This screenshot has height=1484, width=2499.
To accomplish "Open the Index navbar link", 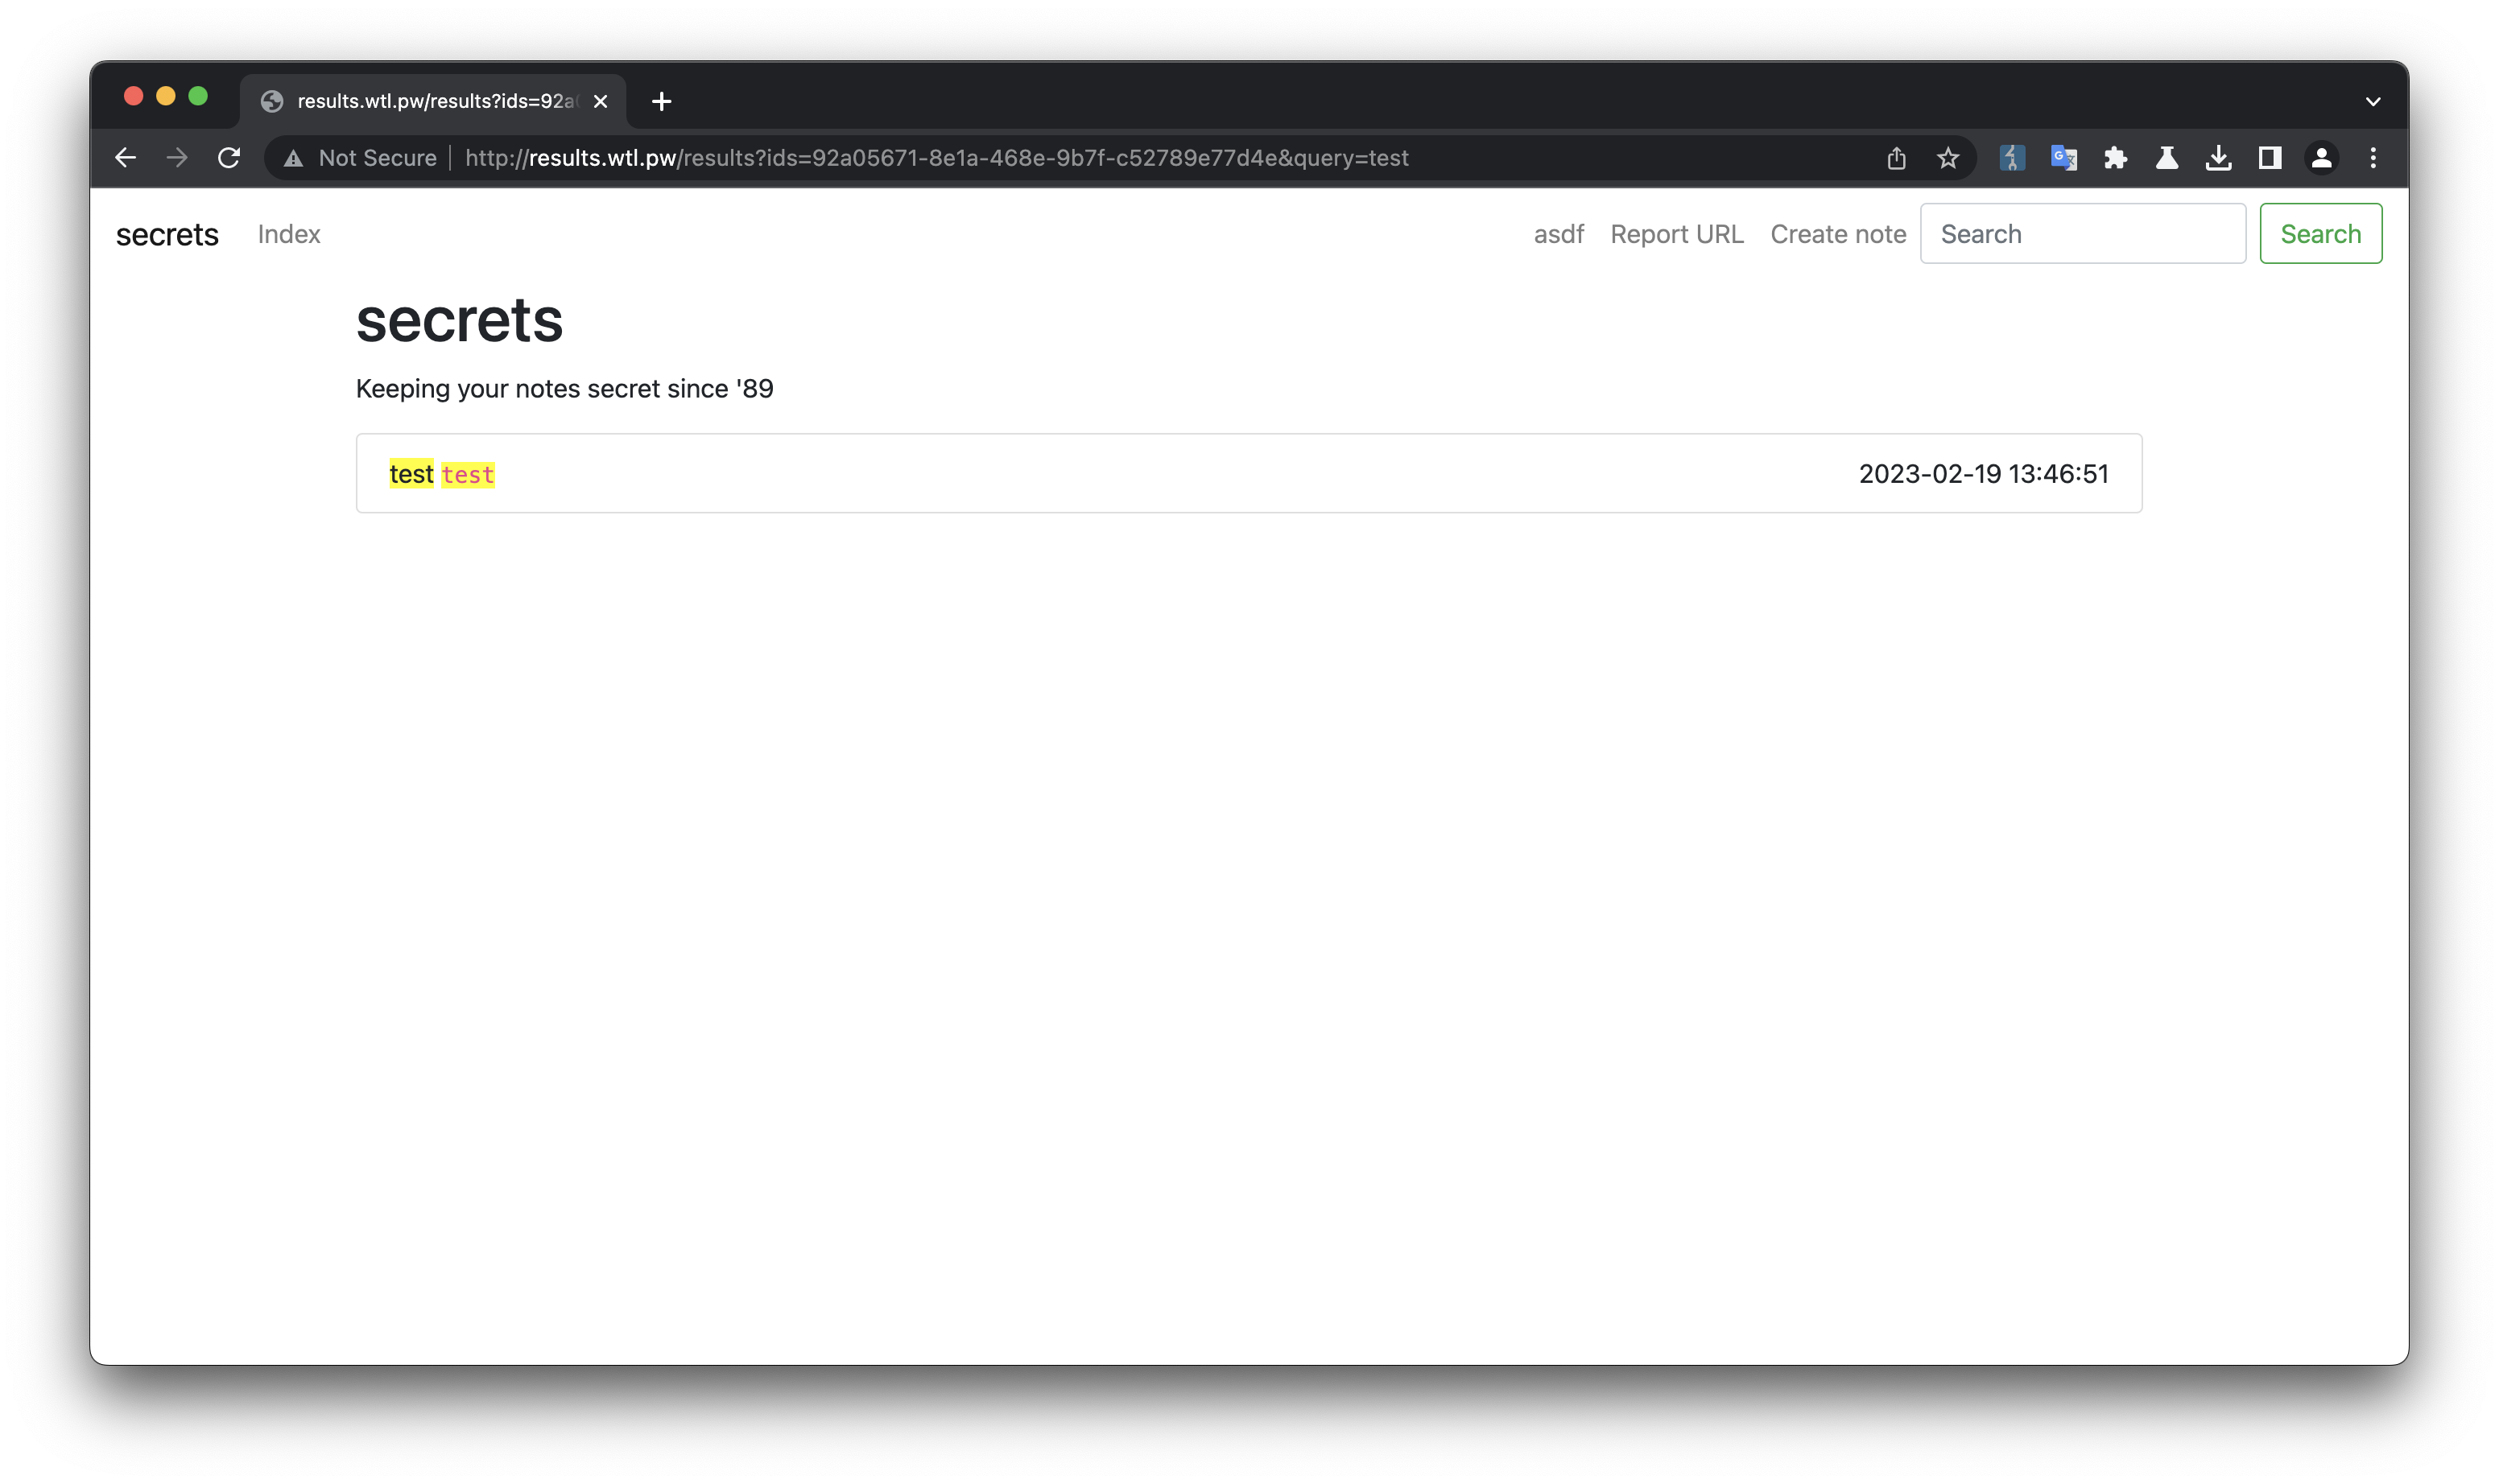I will (x=289, y=234).
